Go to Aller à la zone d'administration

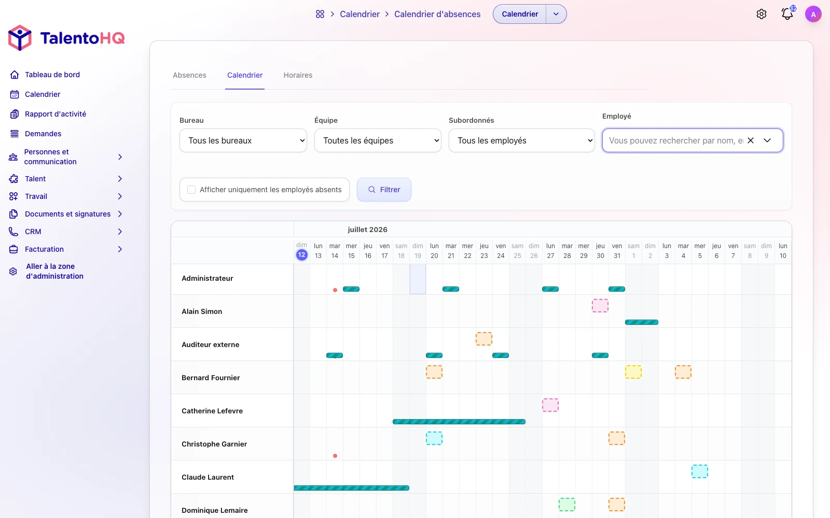coord(54,271)
